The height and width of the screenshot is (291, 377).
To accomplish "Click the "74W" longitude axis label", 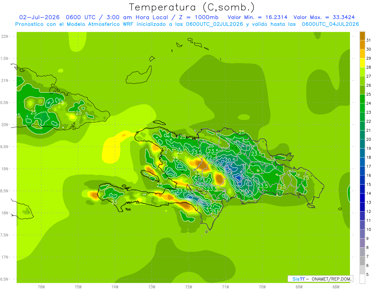I will (115, 287).
